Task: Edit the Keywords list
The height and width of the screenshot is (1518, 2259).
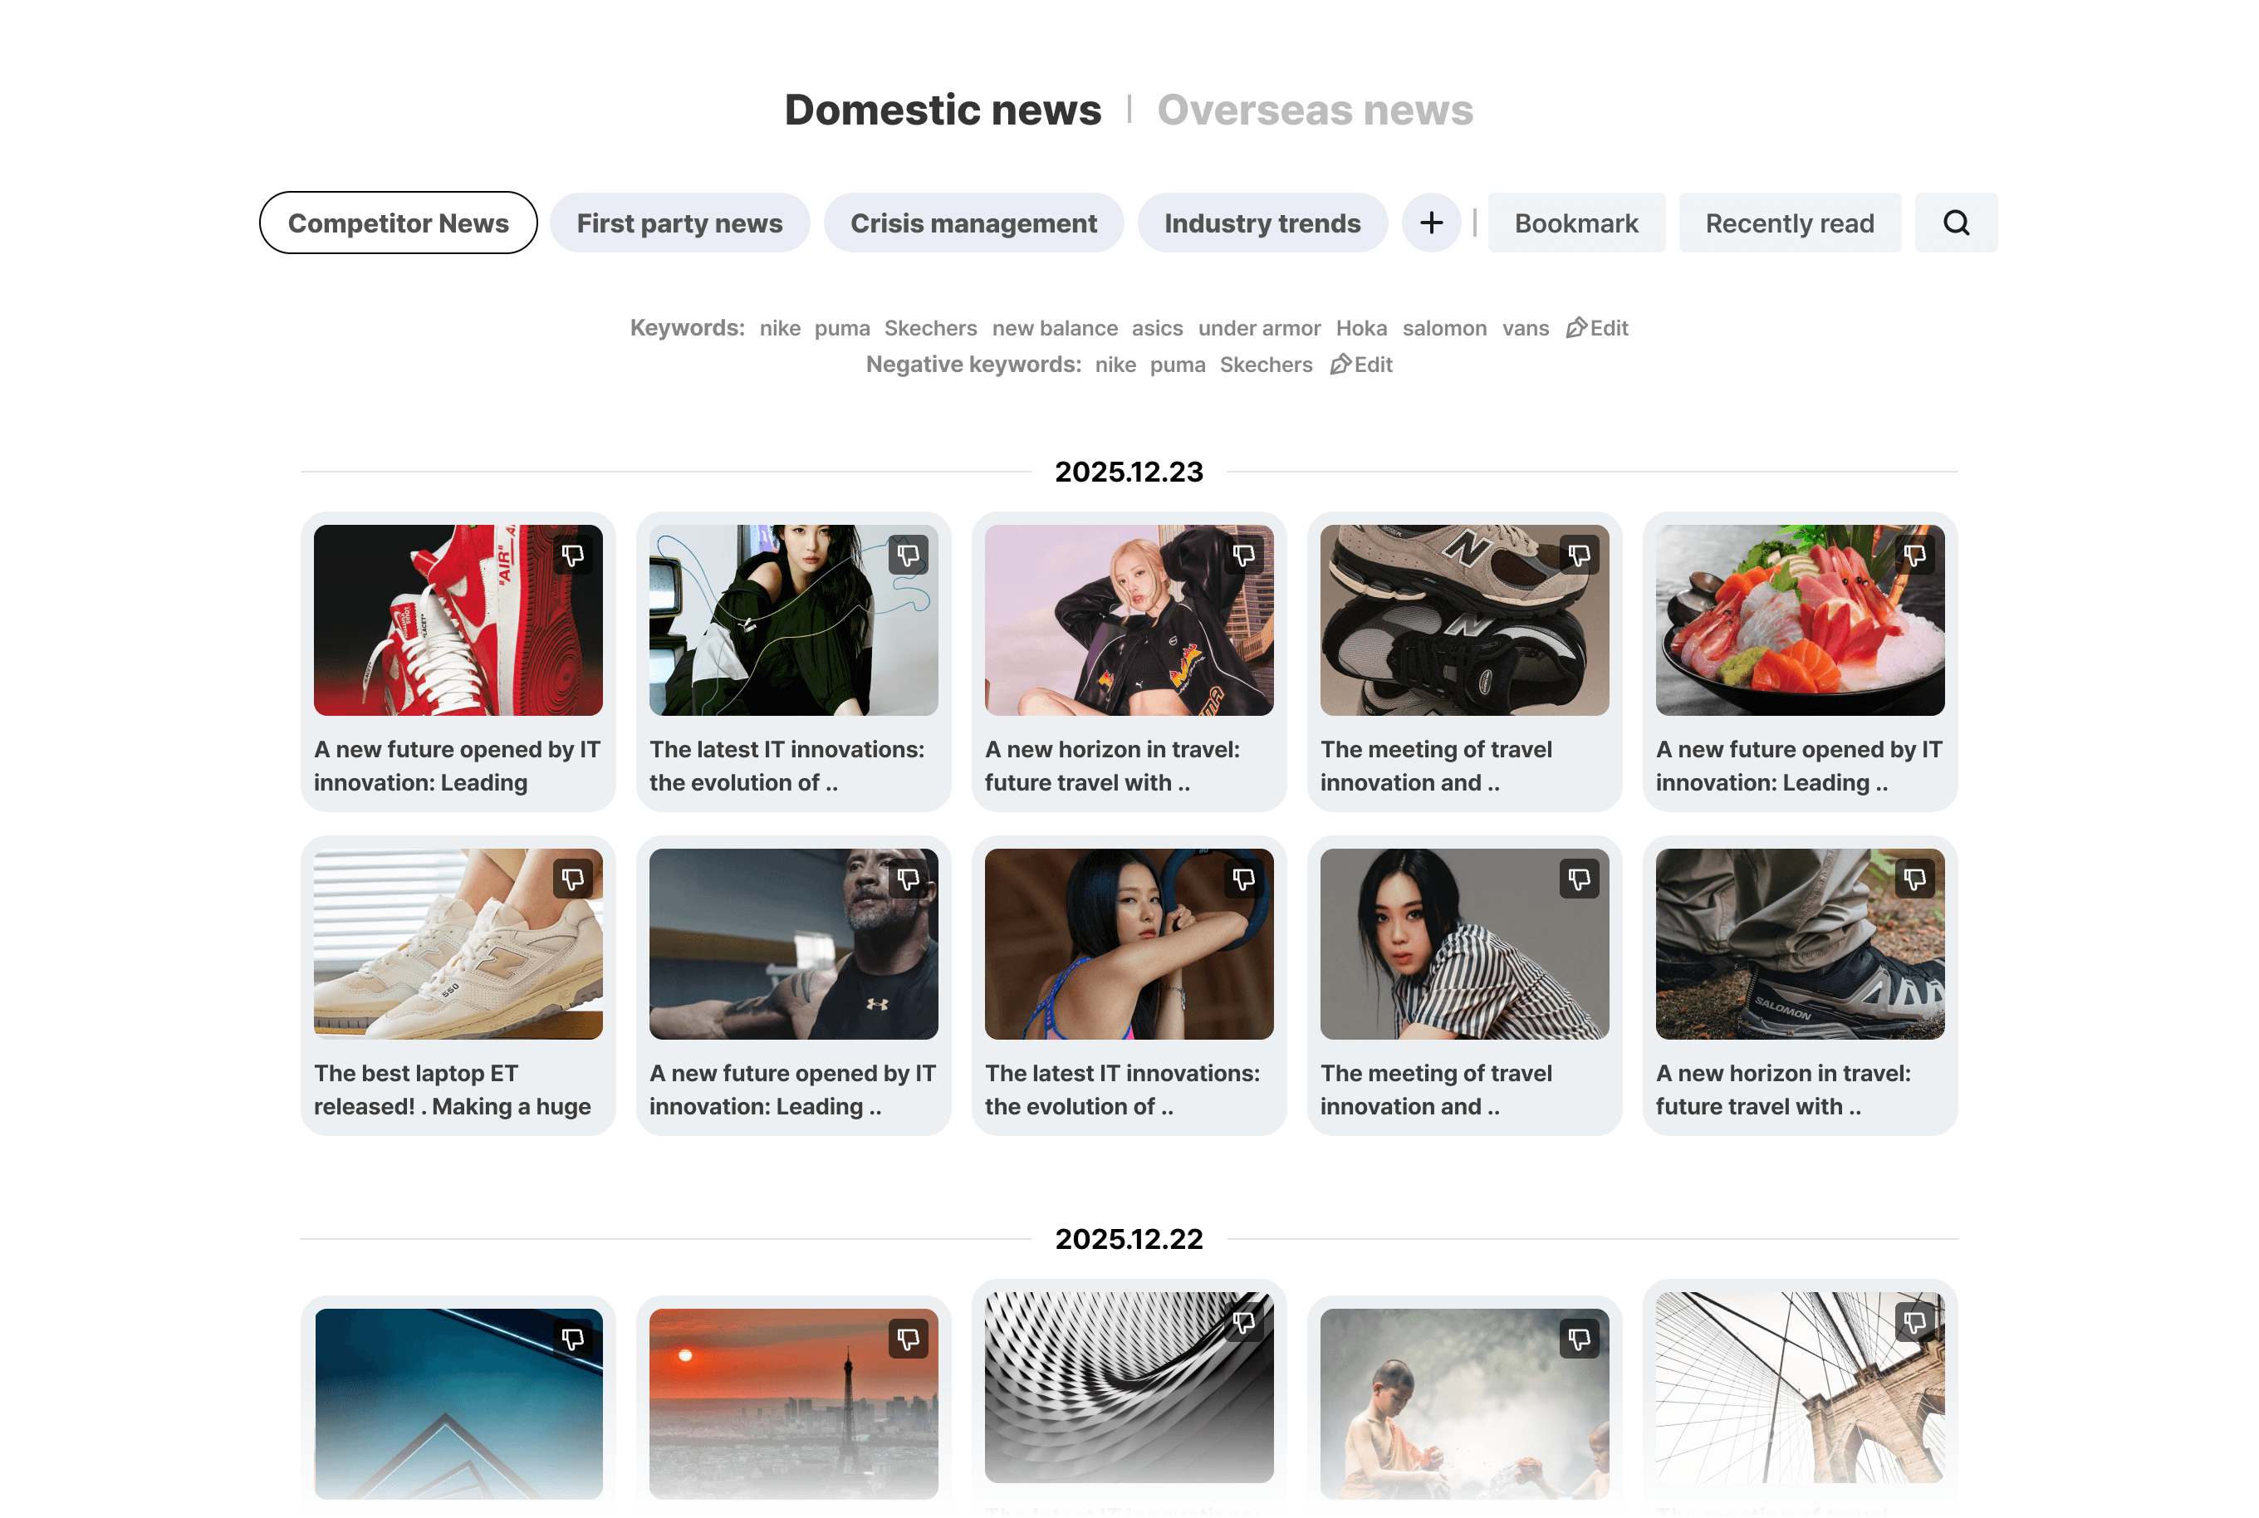Action: point(1597,328)
